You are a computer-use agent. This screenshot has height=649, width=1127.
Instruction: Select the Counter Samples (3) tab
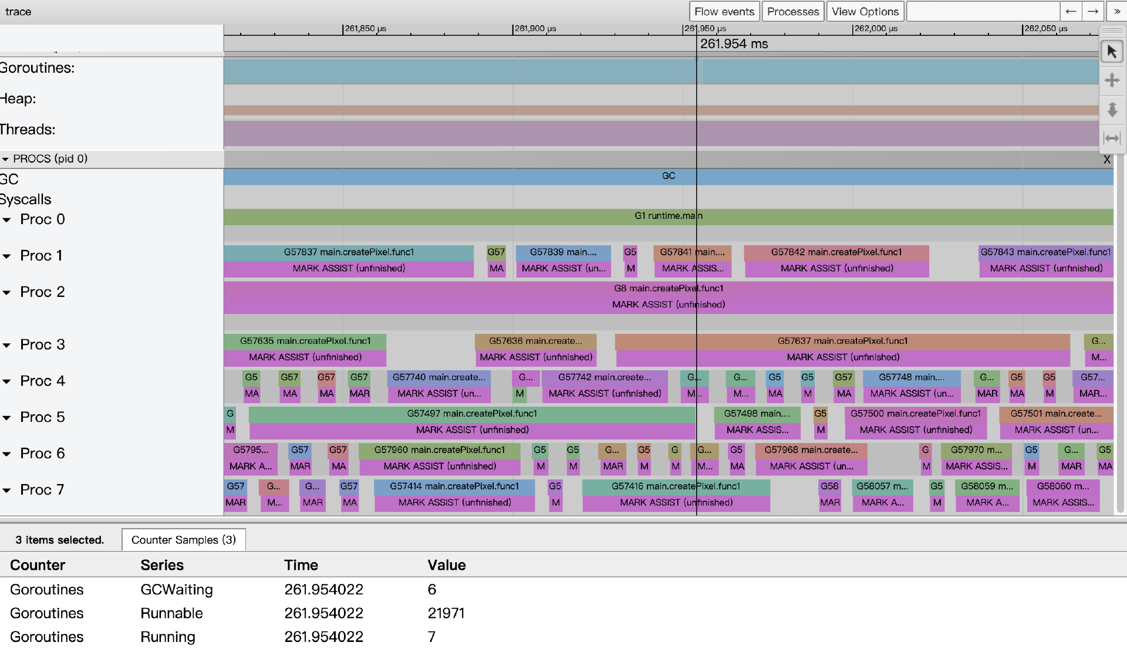pos(183,540)
